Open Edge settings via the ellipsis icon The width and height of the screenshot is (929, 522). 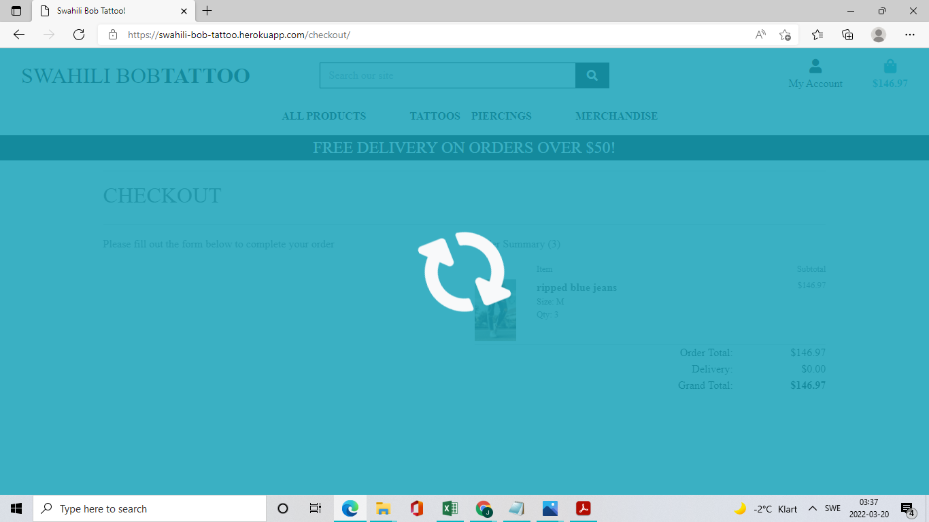pos(910,34)
